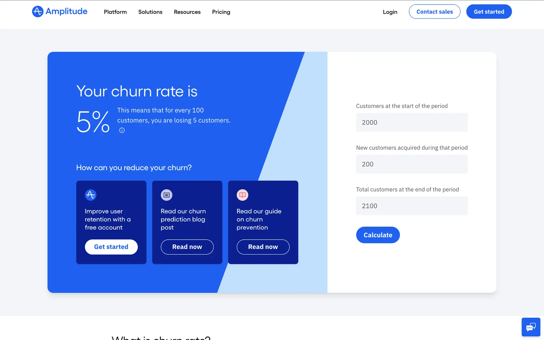Click the blog post article icon
The width and height of the screenshot is (544, 340).
pyautogui.click(x=167, y=195)
